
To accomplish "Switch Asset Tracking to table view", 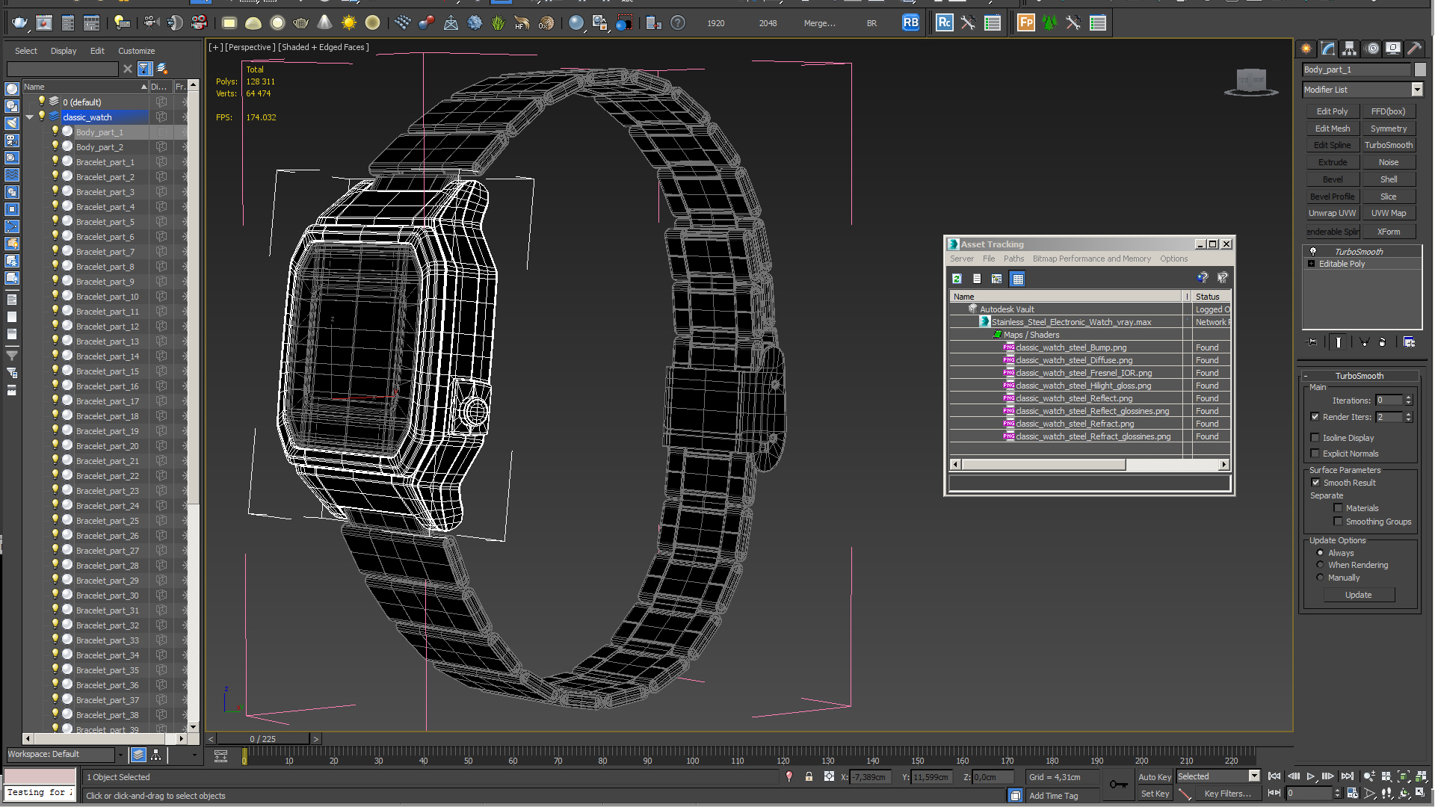I will coord(1017,279).
